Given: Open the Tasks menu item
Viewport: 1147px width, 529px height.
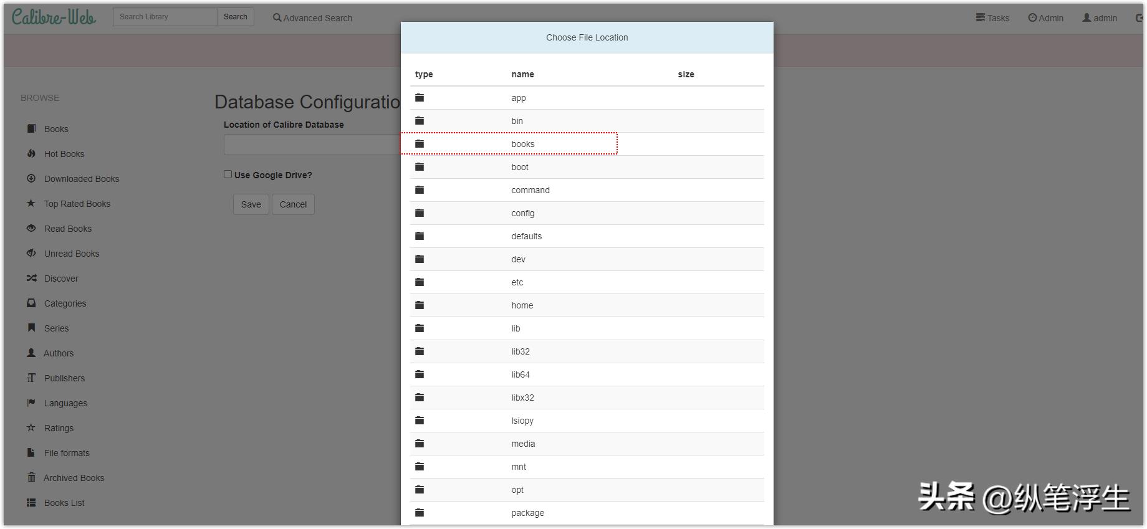Looking at the screenshot, I should tap(992, 18).
